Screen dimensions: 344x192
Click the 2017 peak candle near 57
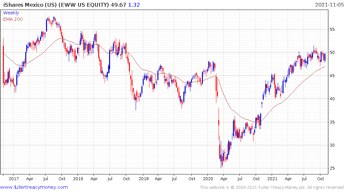[54, 19]
